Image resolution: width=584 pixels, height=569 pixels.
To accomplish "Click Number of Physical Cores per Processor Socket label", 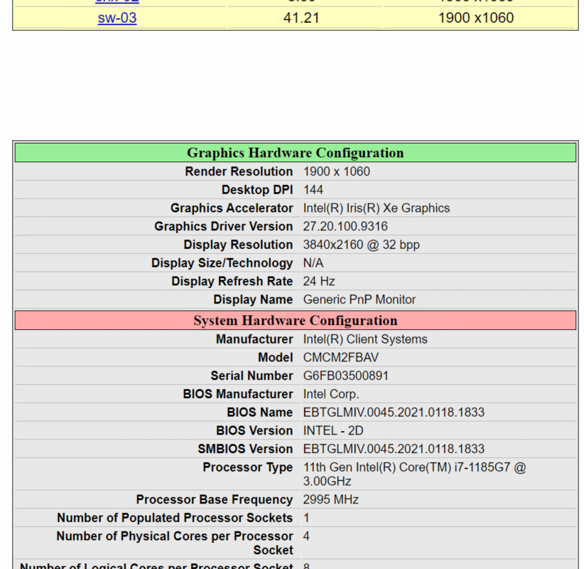I will pyautogui.click(x=175, y=543).
